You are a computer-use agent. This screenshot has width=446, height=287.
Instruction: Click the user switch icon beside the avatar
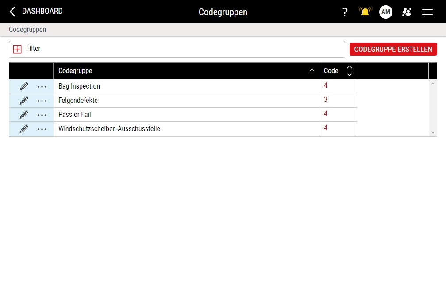[x=406, y=12]
